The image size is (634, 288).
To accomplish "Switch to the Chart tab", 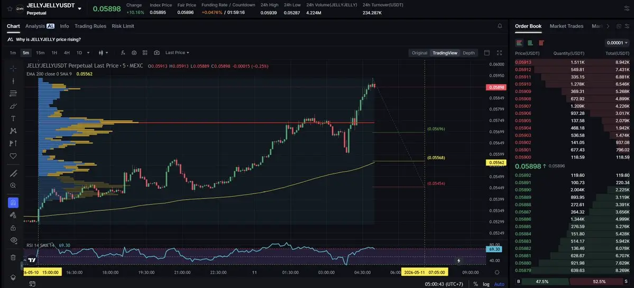I will tap(13, 26).
